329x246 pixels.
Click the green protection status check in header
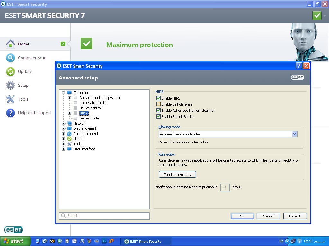click(x=317, y=16)
